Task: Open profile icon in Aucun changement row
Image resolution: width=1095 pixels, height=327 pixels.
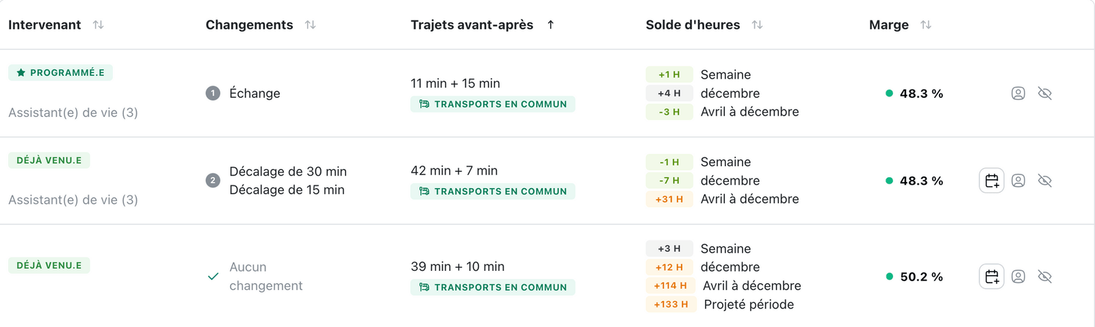Action: point(1018,276)
